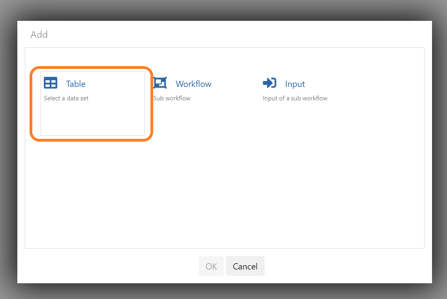This screenshot has height=299, width=447.
Task: Choose the Table label
Action: tap(76, 84)
